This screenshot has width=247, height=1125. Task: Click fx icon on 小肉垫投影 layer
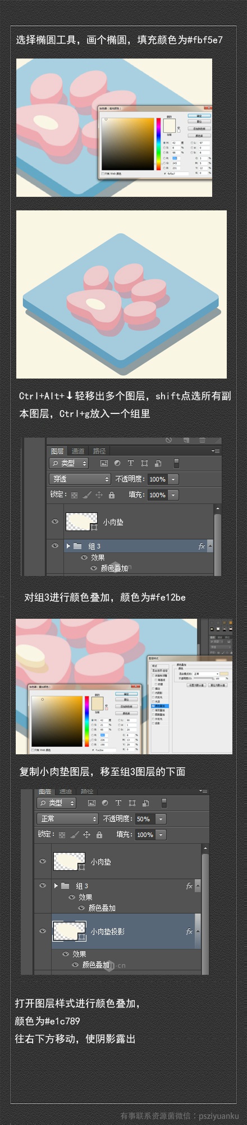189,932
